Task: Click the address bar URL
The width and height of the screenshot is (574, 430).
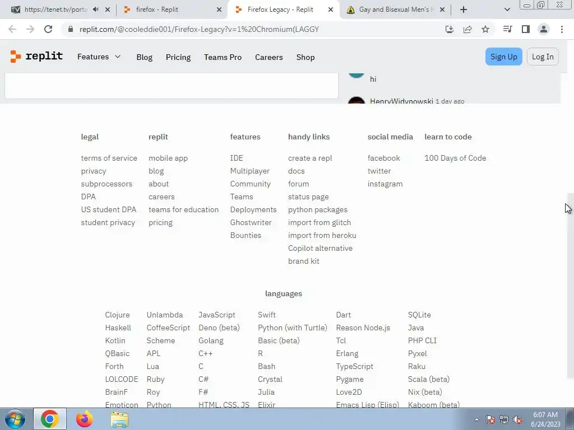Action: click(199, 29)
